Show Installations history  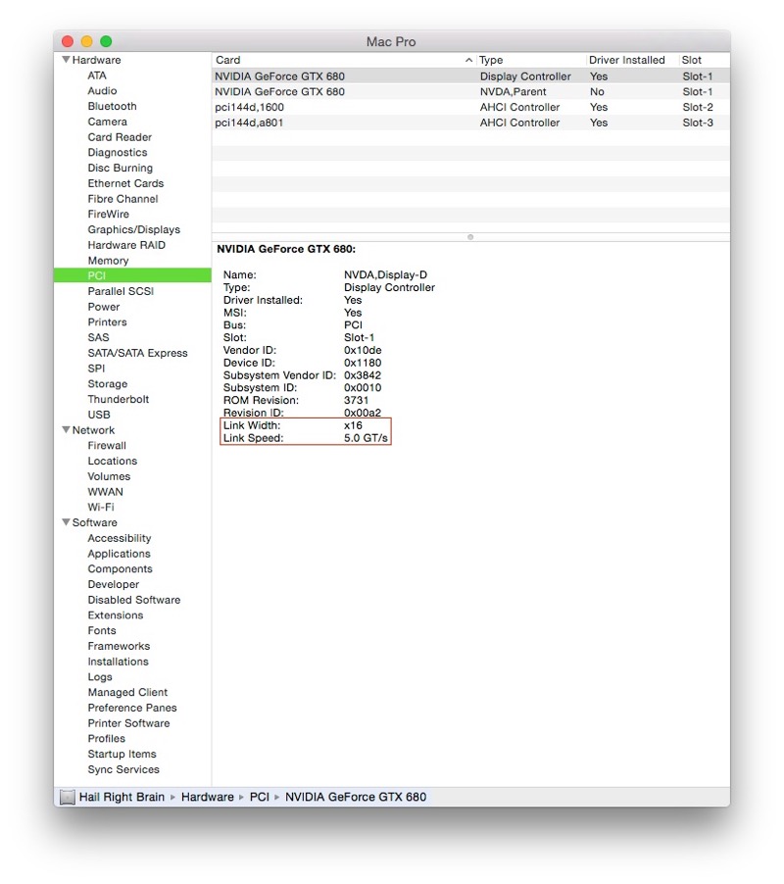click(118, 662)
